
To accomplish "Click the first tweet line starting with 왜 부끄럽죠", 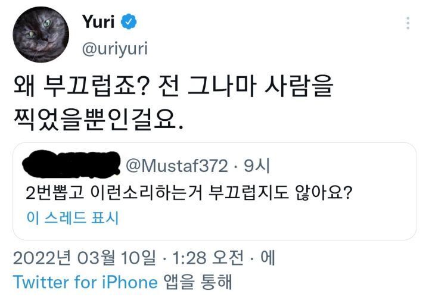I will (173, 87).
